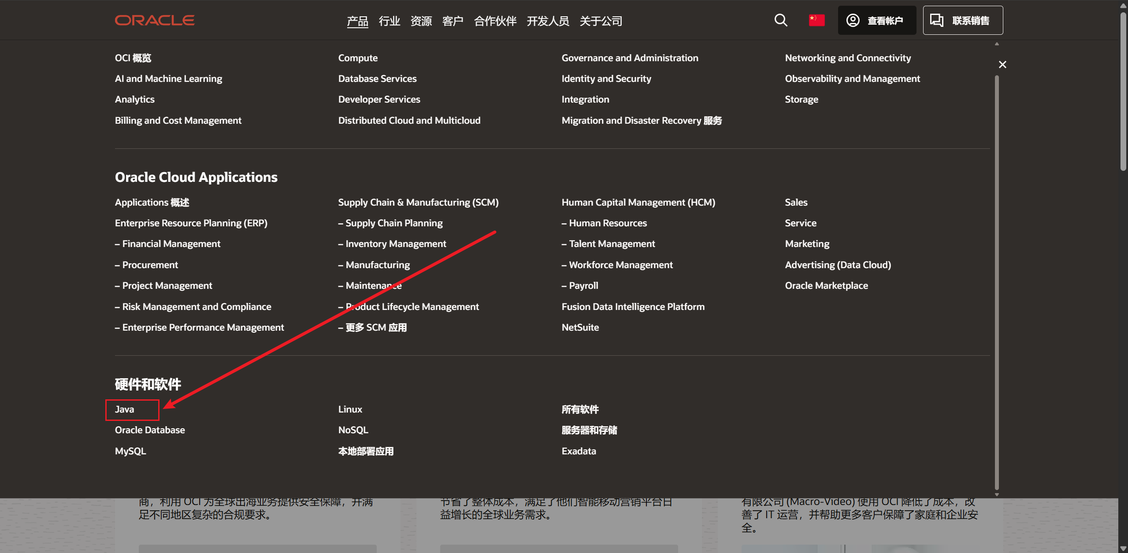
Task: Open the Payroll link
Action: pos(580,286)
